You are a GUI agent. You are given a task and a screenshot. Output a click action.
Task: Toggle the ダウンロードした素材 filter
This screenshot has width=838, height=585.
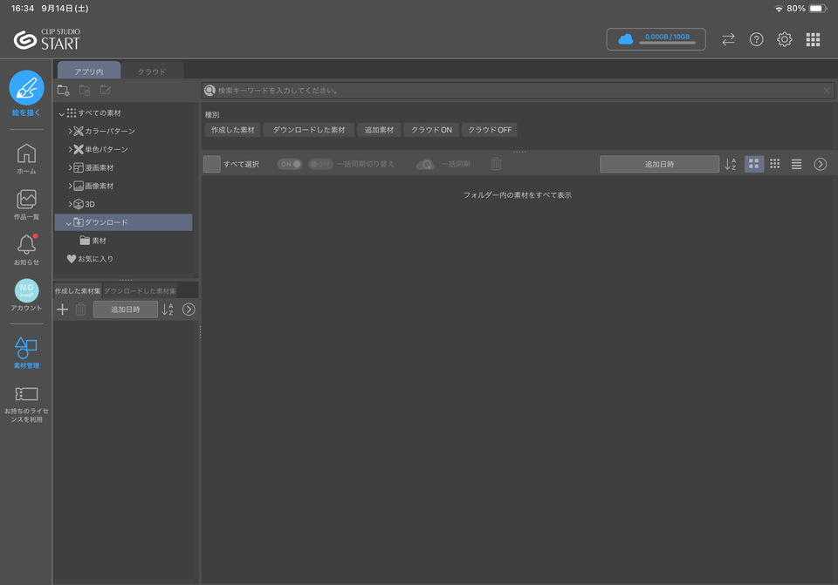[x=309, y=130]
